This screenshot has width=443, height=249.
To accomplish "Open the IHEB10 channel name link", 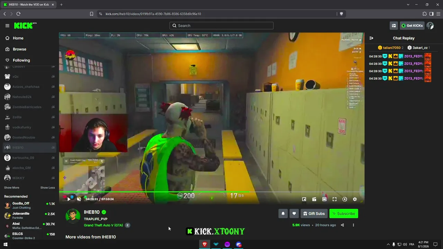I will click(x=92, y=212).
